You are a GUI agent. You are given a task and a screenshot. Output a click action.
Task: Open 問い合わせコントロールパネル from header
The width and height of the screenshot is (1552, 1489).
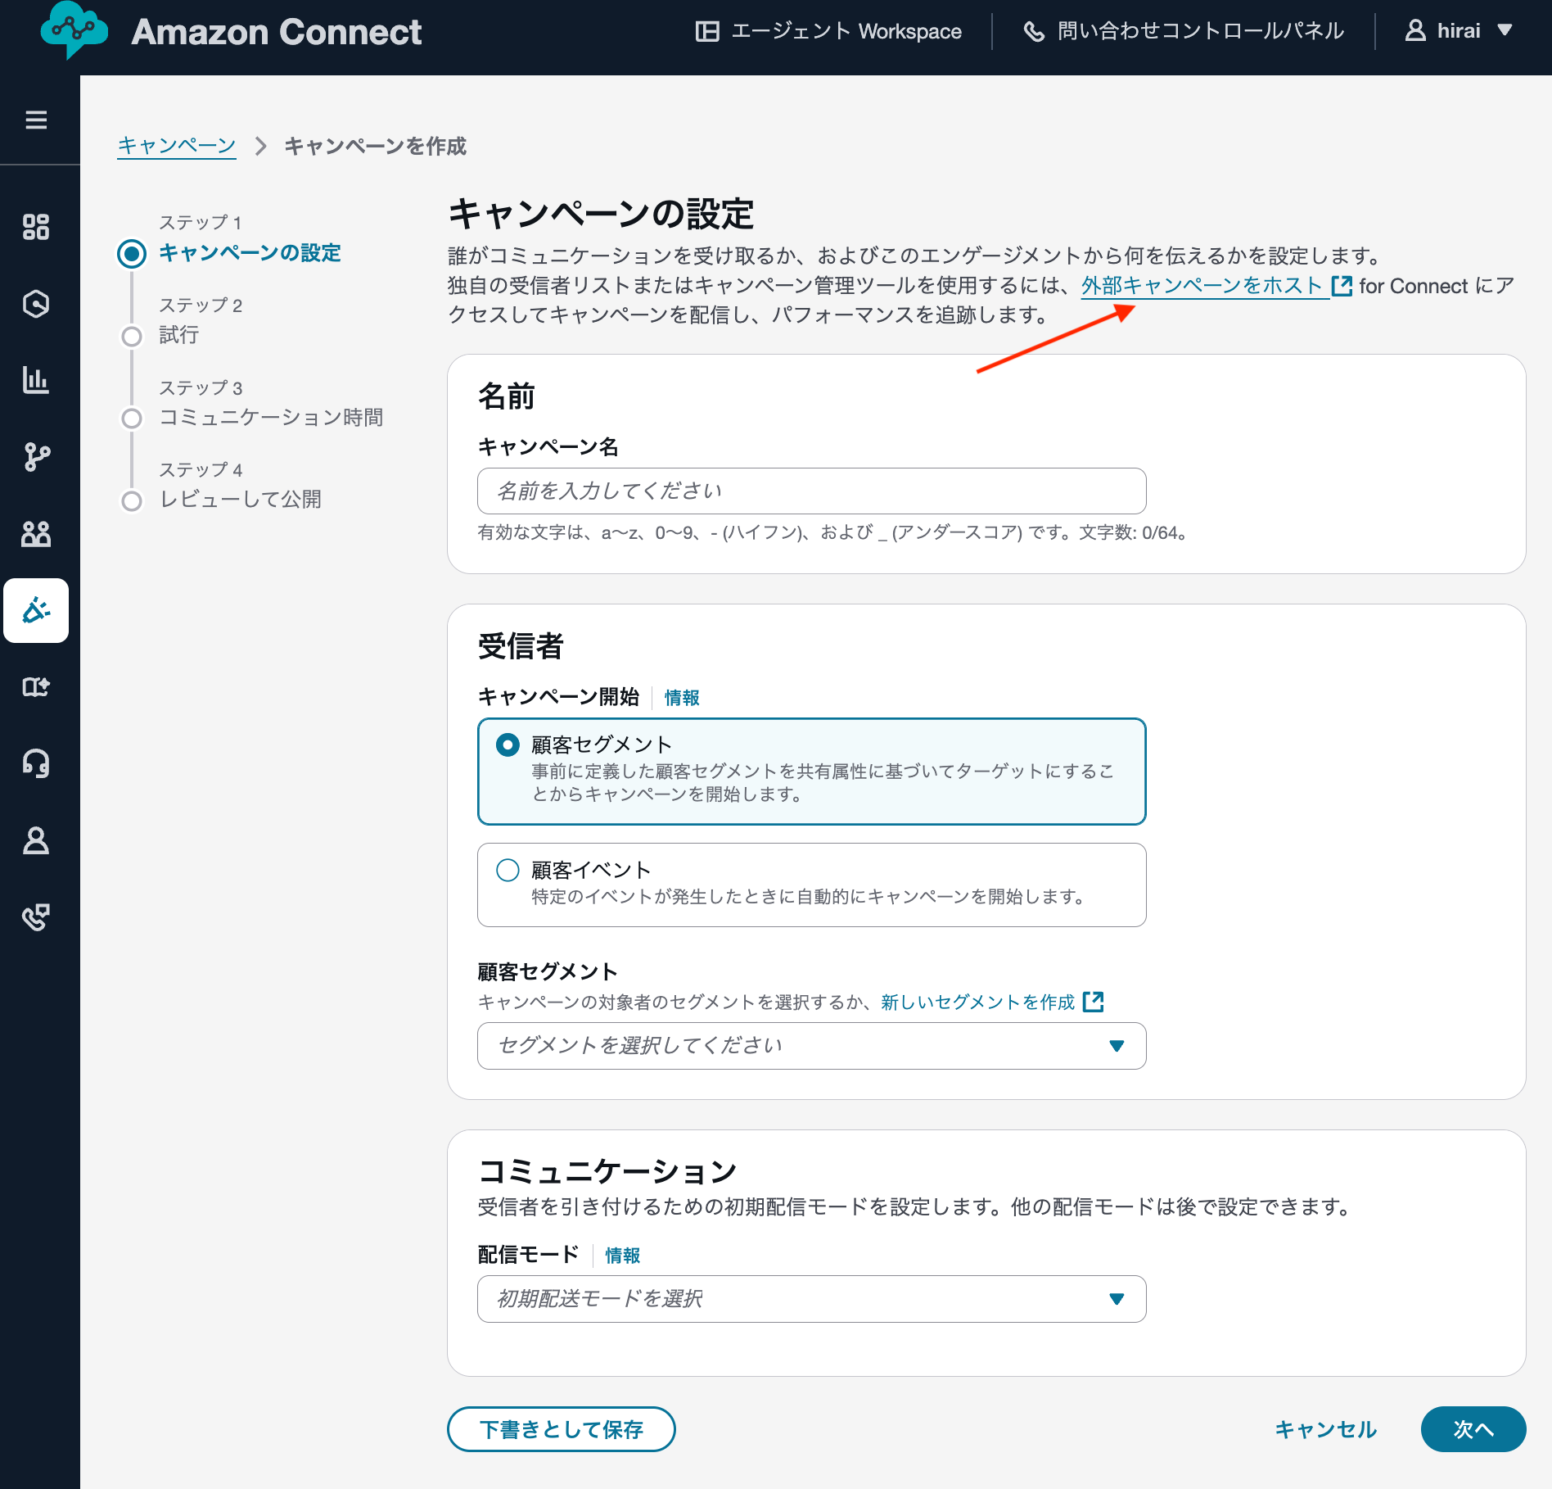click(1184, 31)
